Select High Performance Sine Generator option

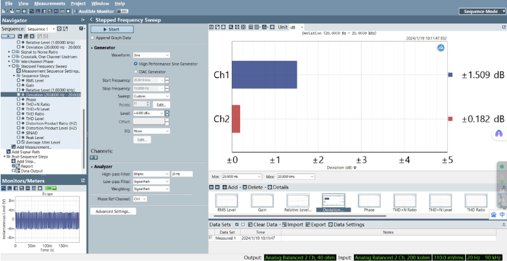point(136,64)
